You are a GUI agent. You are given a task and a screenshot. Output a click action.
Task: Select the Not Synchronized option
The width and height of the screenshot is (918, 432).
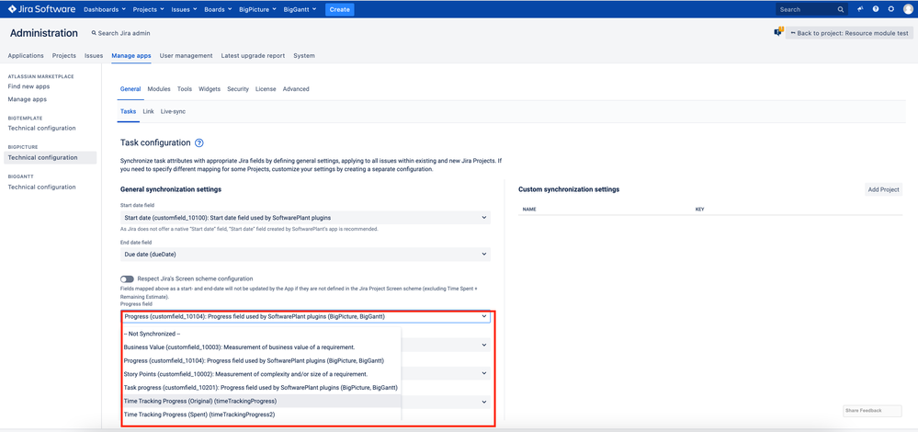[262, 334]
